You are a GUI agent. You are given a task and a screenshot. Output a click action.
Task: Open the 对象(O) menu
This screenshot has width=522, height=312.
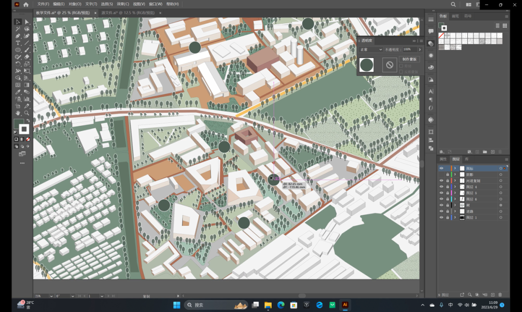click(x=75, y=4)
